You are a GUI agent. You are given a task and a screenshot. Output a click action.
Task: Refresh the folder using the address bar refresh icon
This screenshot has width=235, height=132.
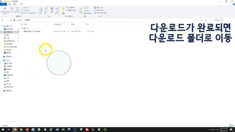tap(206, 20)
